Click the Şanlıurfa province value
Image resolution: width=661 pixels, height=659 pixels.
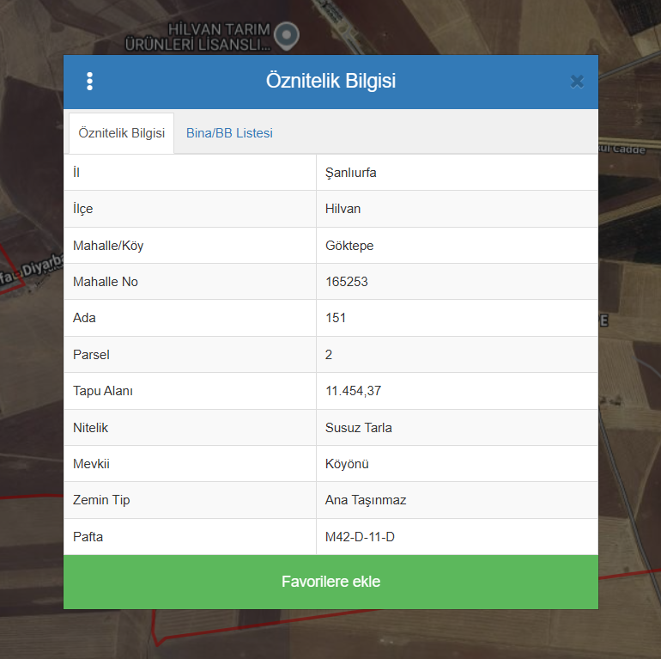(x=350, y=173)
